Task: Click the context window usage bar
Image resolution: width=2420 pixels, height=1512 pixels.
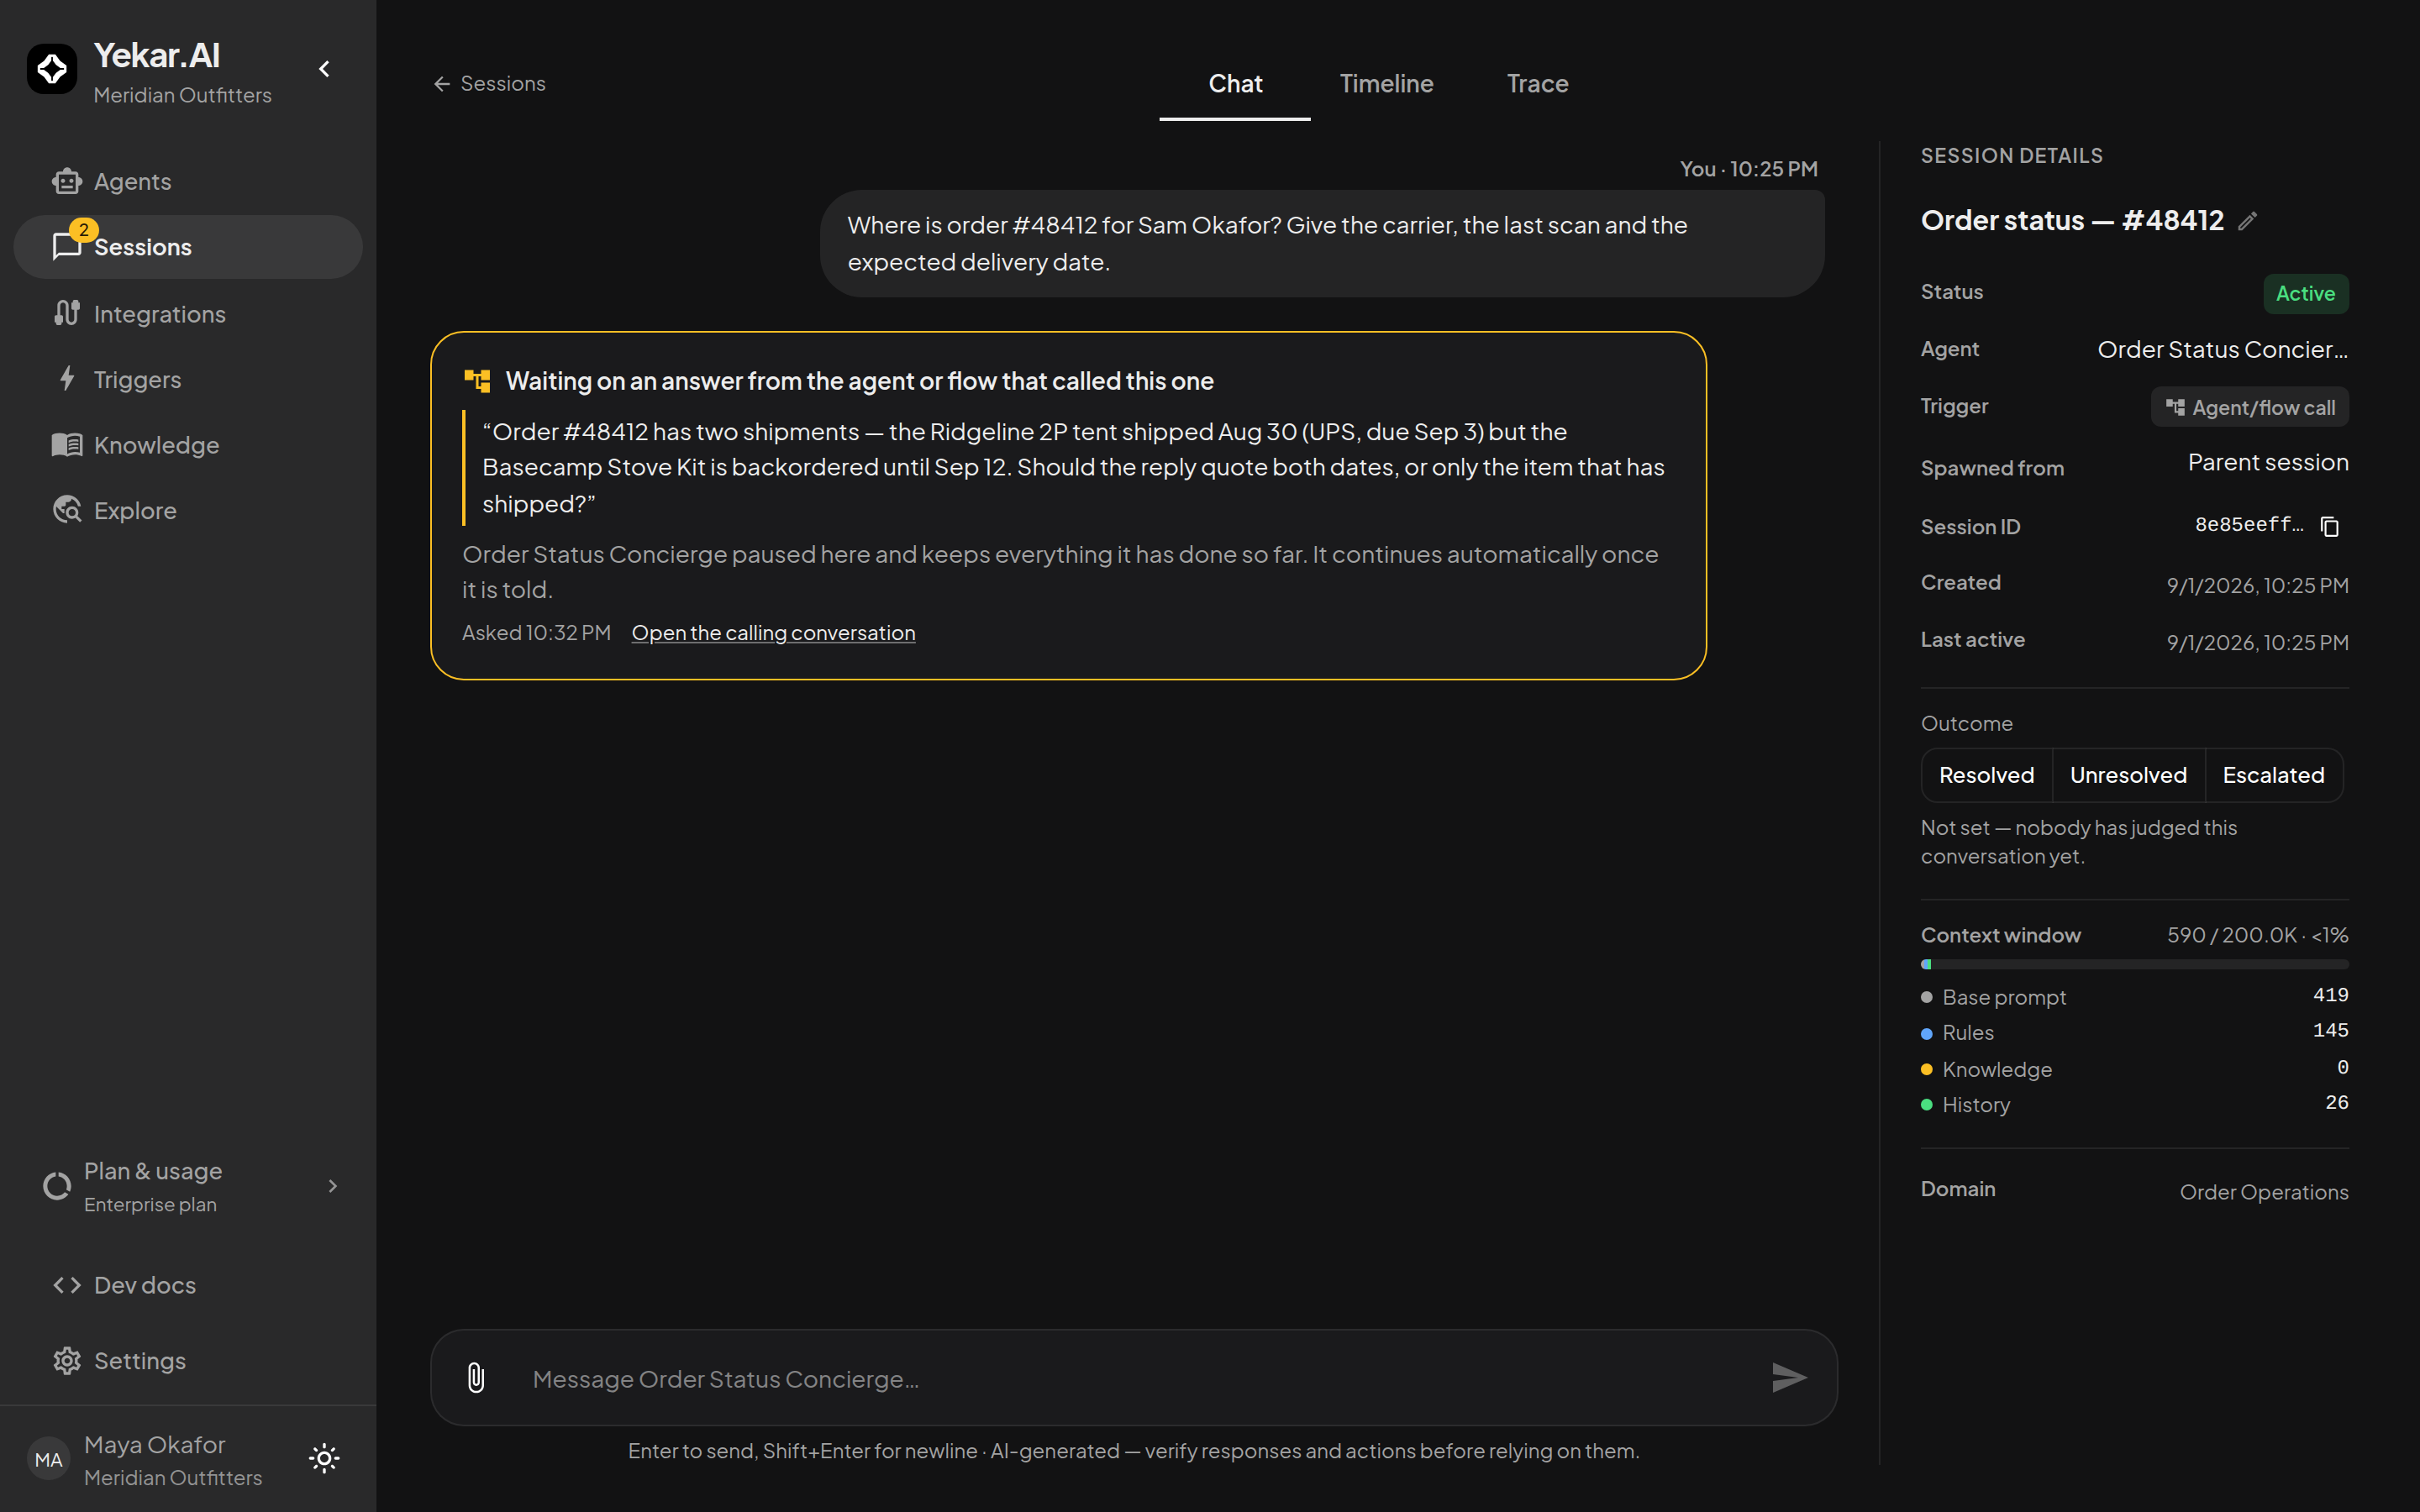Action: tap(2134, 964)
